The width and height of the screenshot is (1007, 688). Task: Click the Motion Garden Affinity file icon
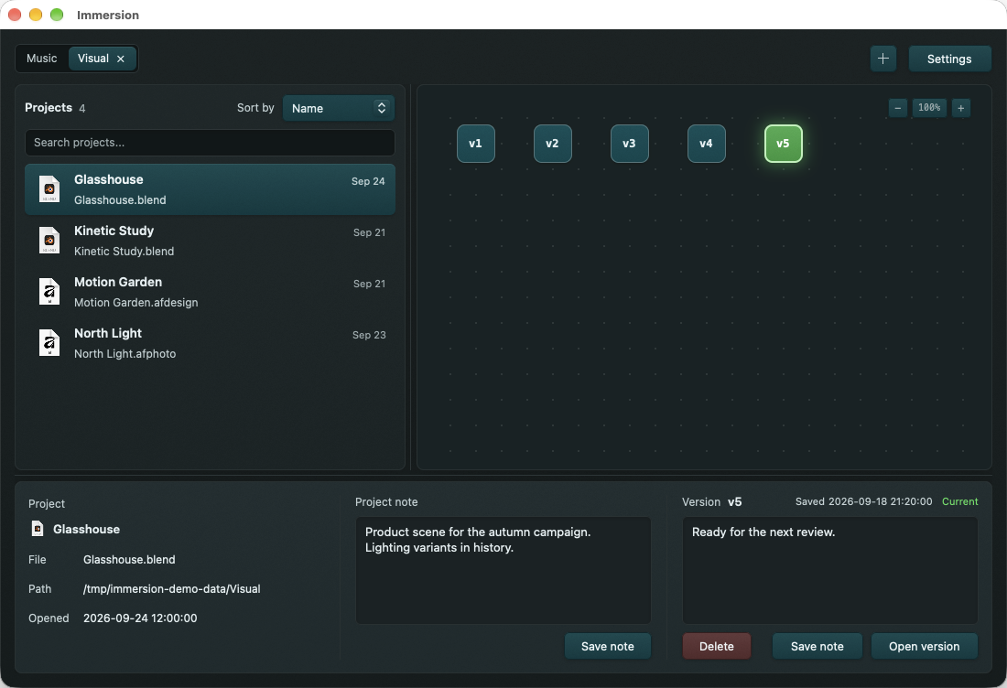(49, 292)
